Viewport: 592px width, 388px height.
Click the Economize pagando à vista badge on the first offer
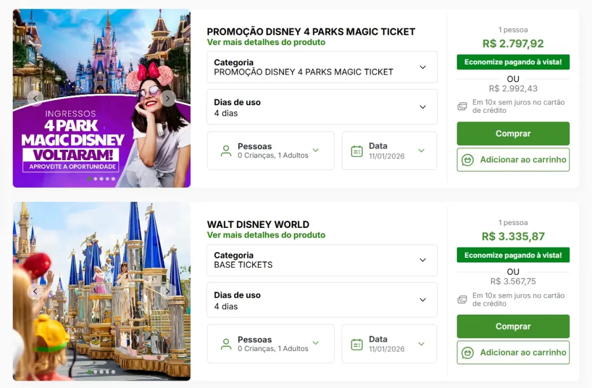[x=513, y=62]
